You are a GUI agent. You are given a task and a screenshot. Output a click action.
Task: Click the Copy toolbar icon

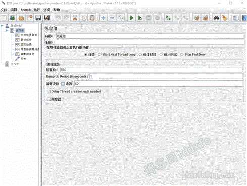84,18
